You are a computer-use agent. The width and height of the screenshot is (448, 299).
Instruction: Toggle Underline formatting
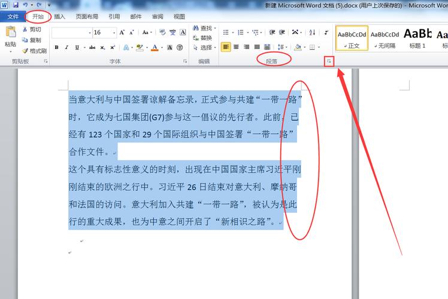click(77, 47)
